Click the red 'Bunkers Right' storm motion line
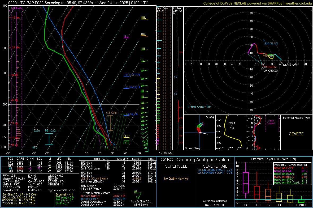313x208 pixels. [x=103, y=196]
